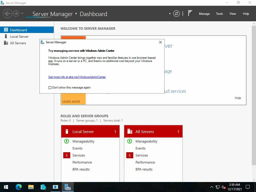Open Events in All Servers tile
Screen dimensions: 256x192
[140, 148]
